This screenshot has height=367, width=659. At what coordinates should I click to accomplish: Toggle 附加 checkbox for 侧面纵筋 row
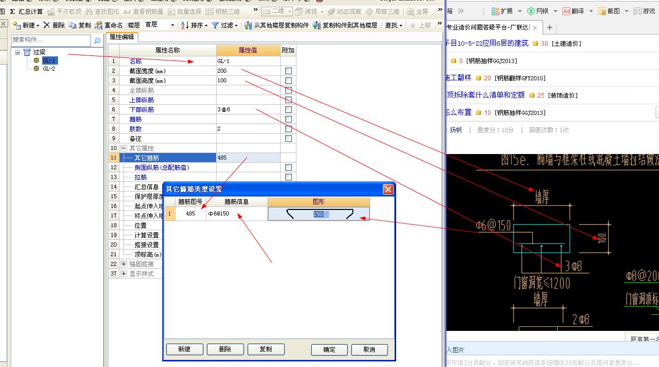[x=288, y=167]
